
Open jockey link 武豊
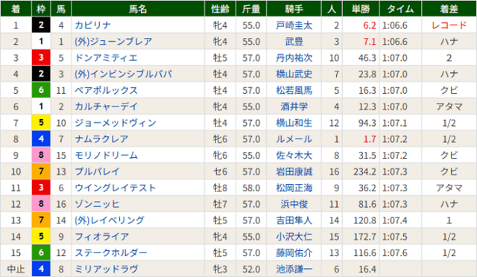pos(294,42)
